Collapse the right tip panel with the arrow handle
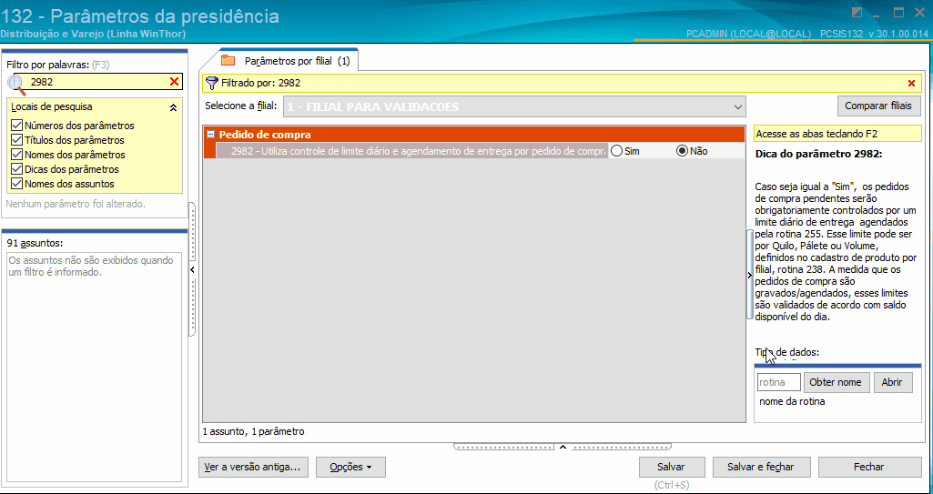 click(749, 274)
